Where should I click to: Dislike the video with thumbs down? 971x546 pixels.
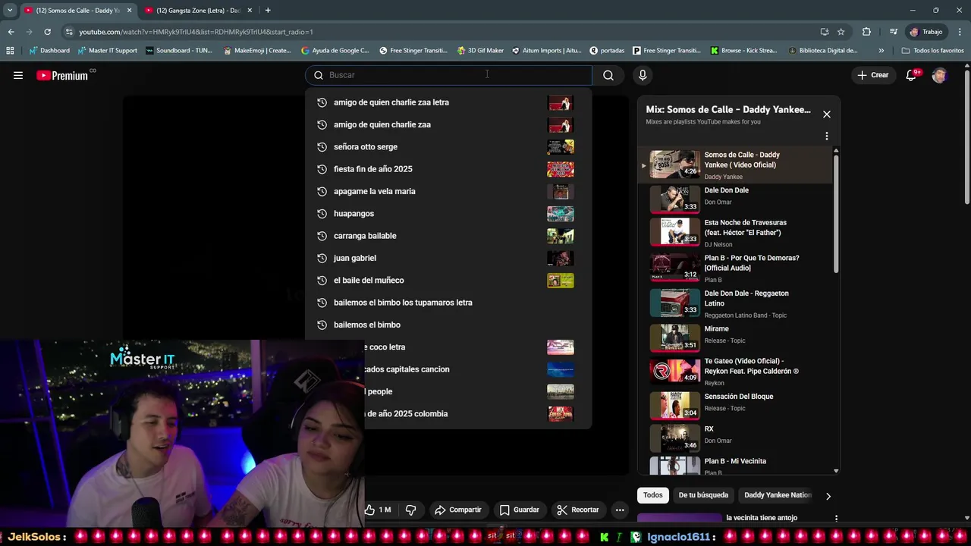tap(410, 510)
